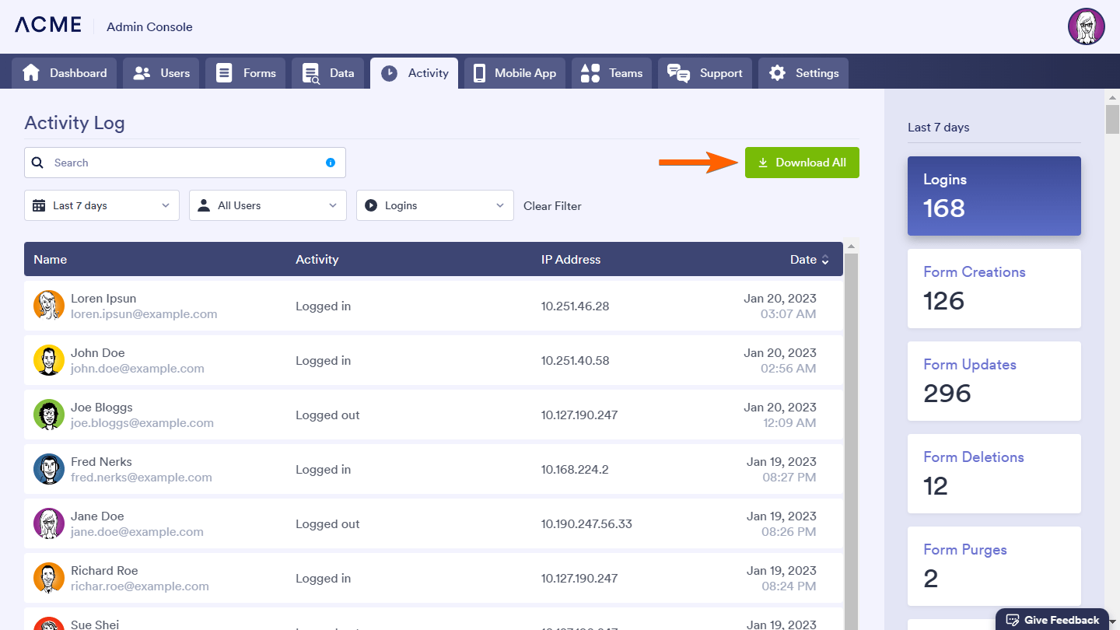Click Fred Nerks's avatar
This screenshot has width=1120, height=630.
49,469
